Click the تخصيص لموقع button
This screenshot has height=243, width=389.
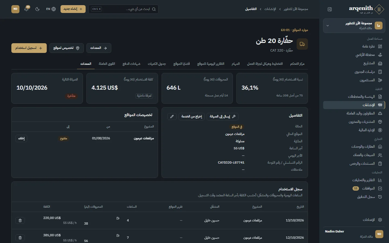(x=66, y=48)
